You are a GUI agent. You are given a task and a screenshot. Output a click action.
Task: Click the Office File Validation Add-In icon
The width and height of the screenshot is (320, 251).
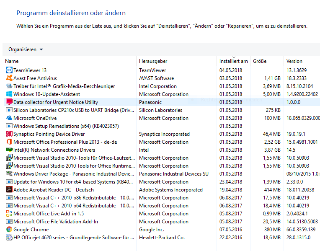9,222
